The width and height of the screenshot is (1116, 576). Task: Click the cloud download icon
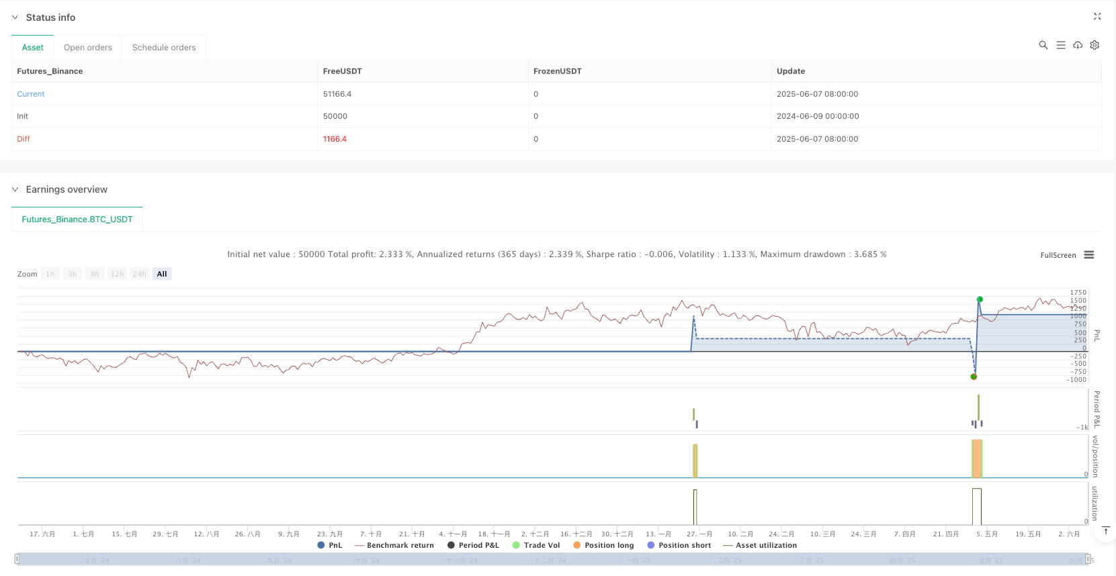(1078, 45)
